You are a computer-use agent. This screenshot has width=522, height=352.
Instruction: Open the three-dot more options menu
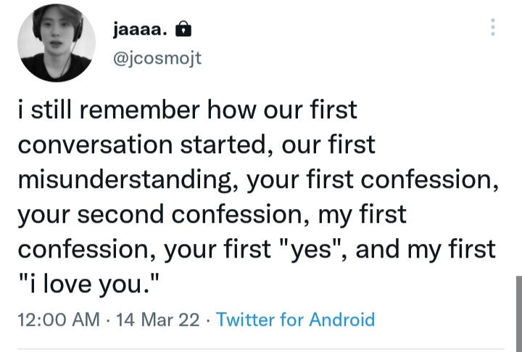pyautogui.click(x=493, y=28)
